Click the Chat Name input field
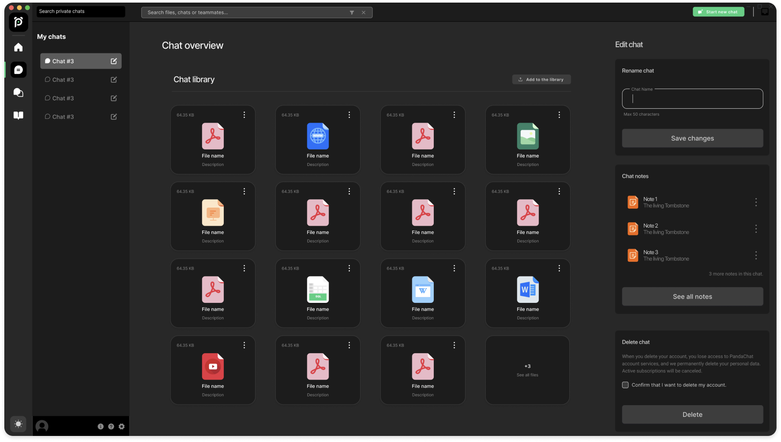Screen dimensions: 781x442 click(692, 99)
